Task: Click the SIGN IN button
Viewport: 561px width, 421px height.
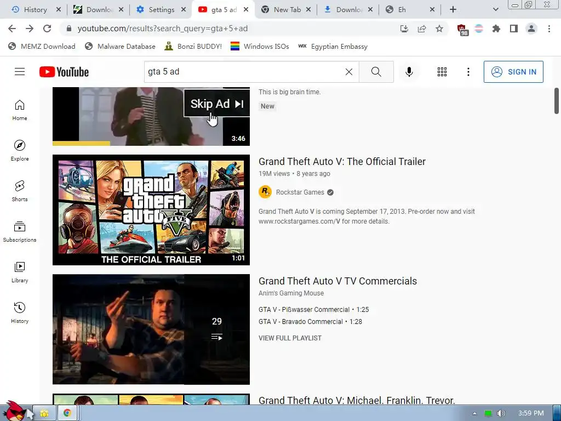Action: tap(513, 72)
